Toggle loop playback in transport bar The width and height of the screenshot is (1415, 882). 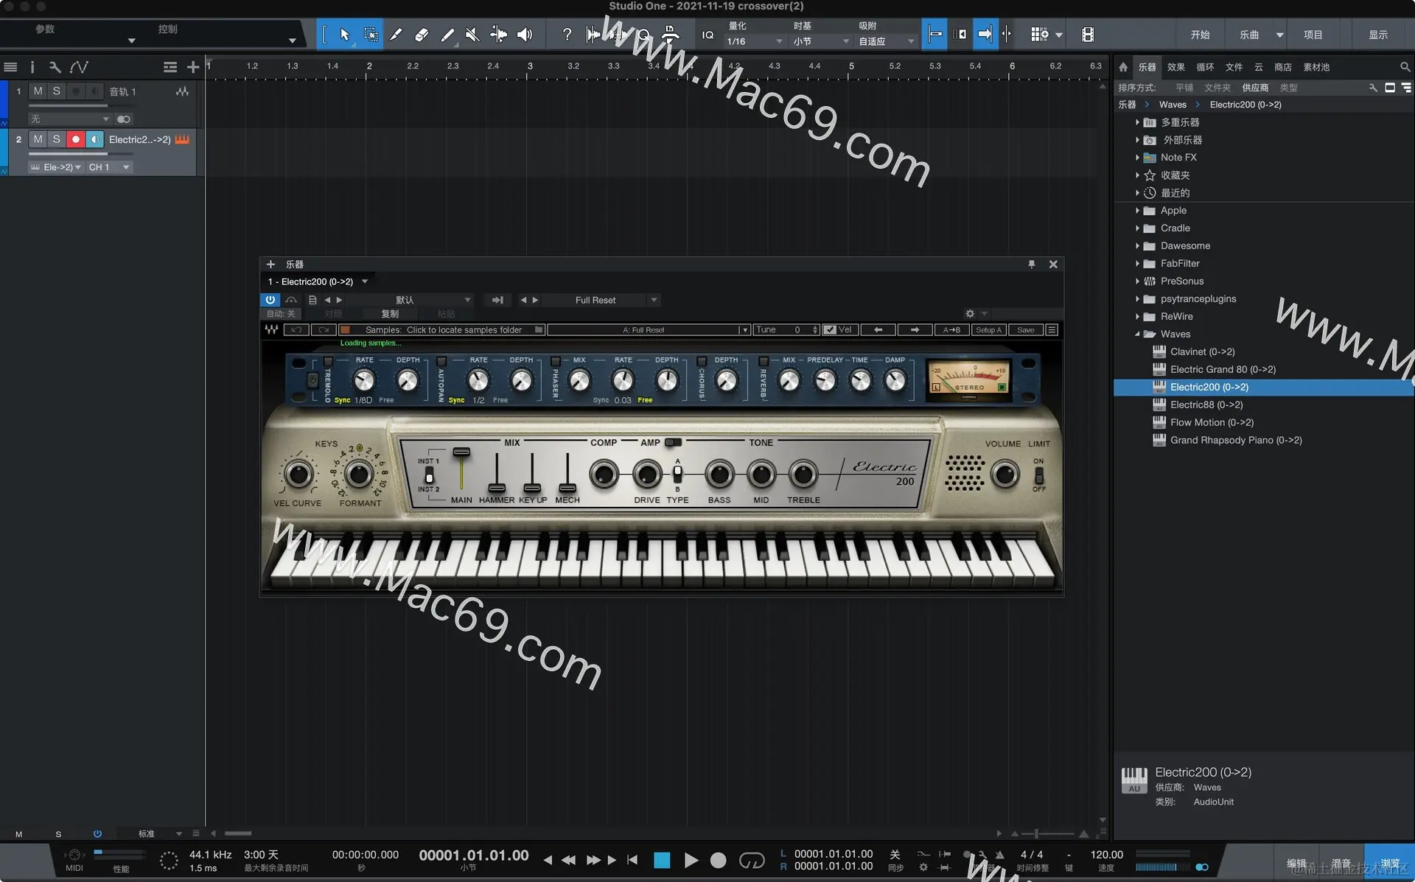751,860
